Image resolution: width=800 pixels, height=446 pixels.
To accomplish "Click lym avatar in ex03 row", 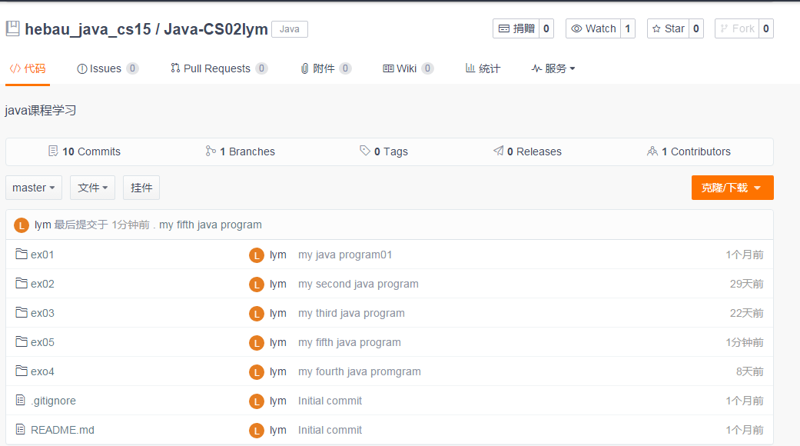I will pos(256,314).
